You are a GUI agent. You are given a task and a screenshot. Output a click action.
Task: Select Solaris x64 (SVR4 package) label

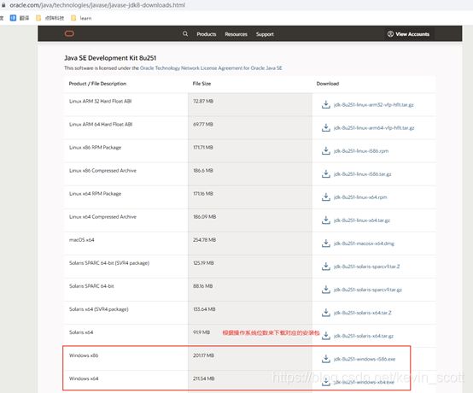point(99,309)
